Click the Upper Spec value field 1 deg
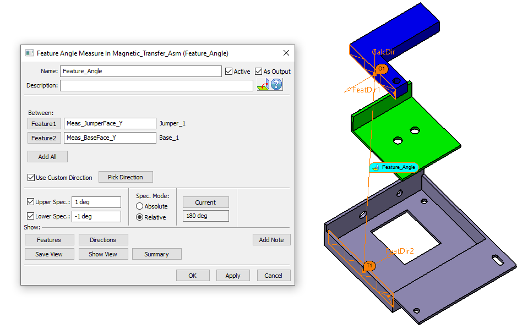Viewport: 517px width, 329px height. 96,202
